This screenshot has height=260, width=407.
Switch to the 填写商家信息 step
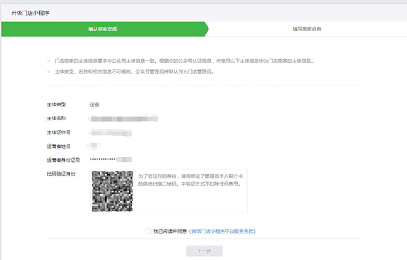pyautogui.click(x=307, y=29)
